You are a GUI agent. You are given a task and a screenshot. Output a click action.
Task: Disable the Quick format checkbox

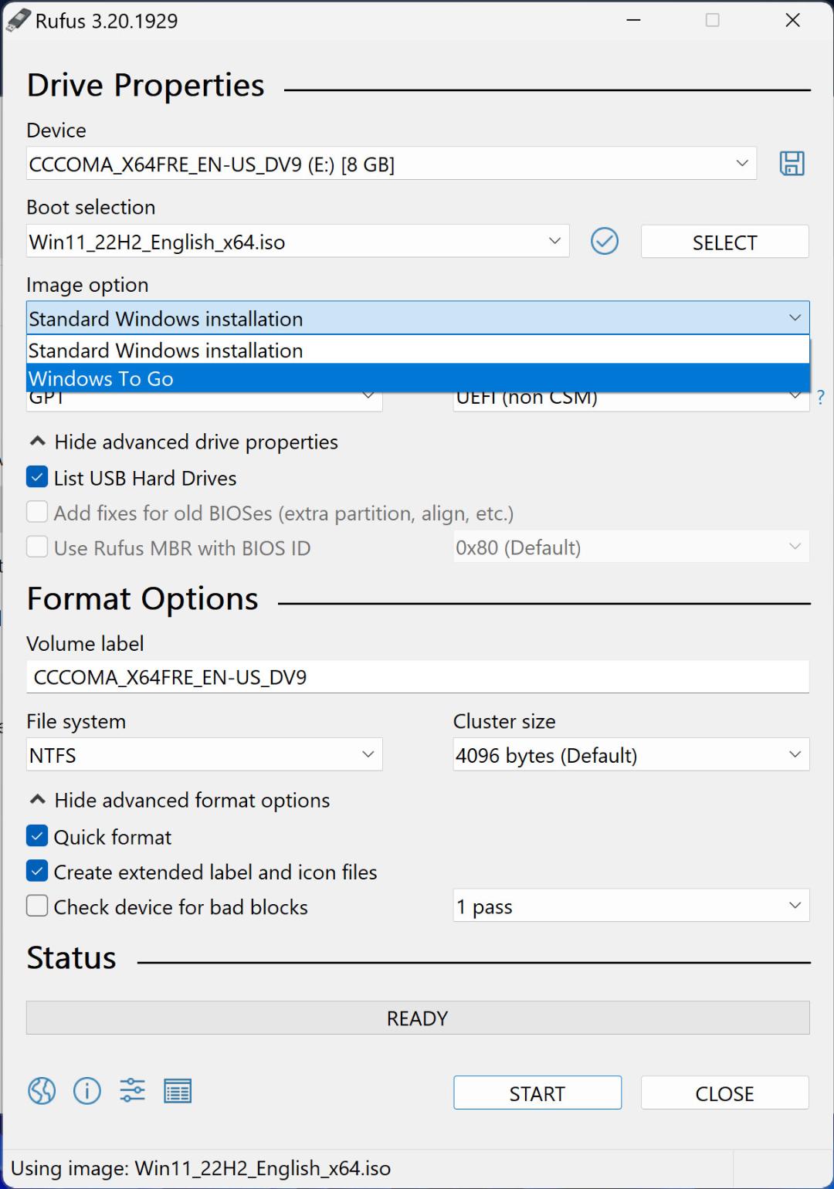(37, 836)
